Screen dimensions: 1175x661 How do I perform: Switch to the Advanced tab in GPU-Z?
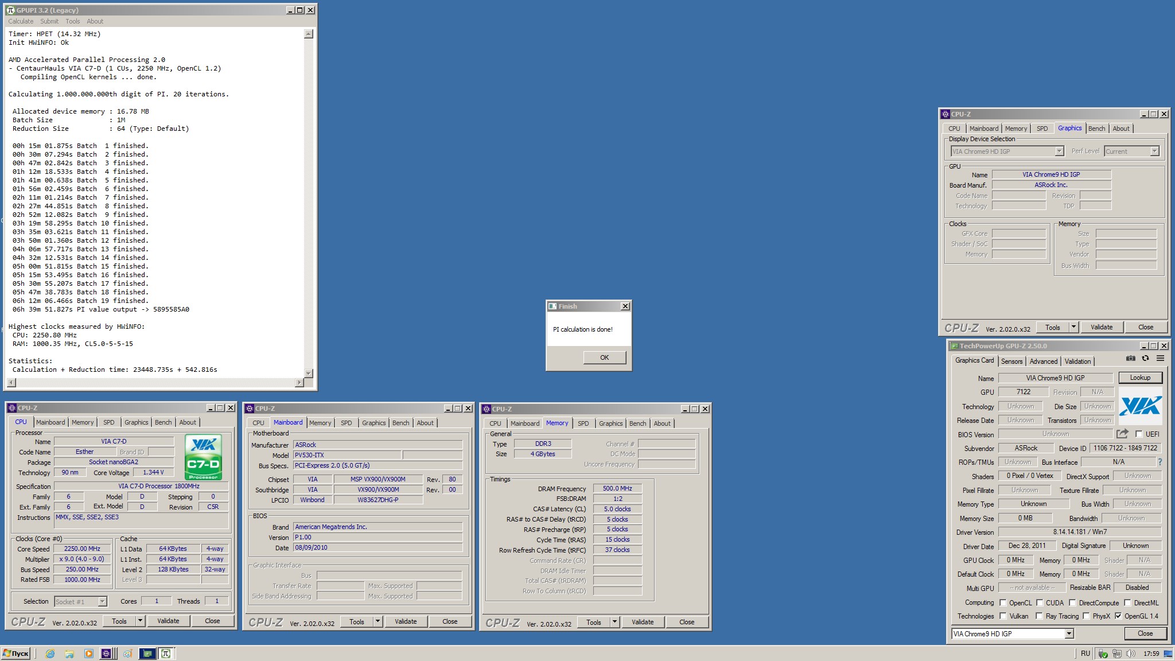coord(1043,361)
